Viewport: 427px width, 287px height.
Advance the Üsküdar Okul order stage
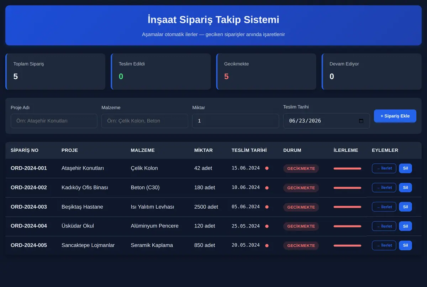pos(384,226)
